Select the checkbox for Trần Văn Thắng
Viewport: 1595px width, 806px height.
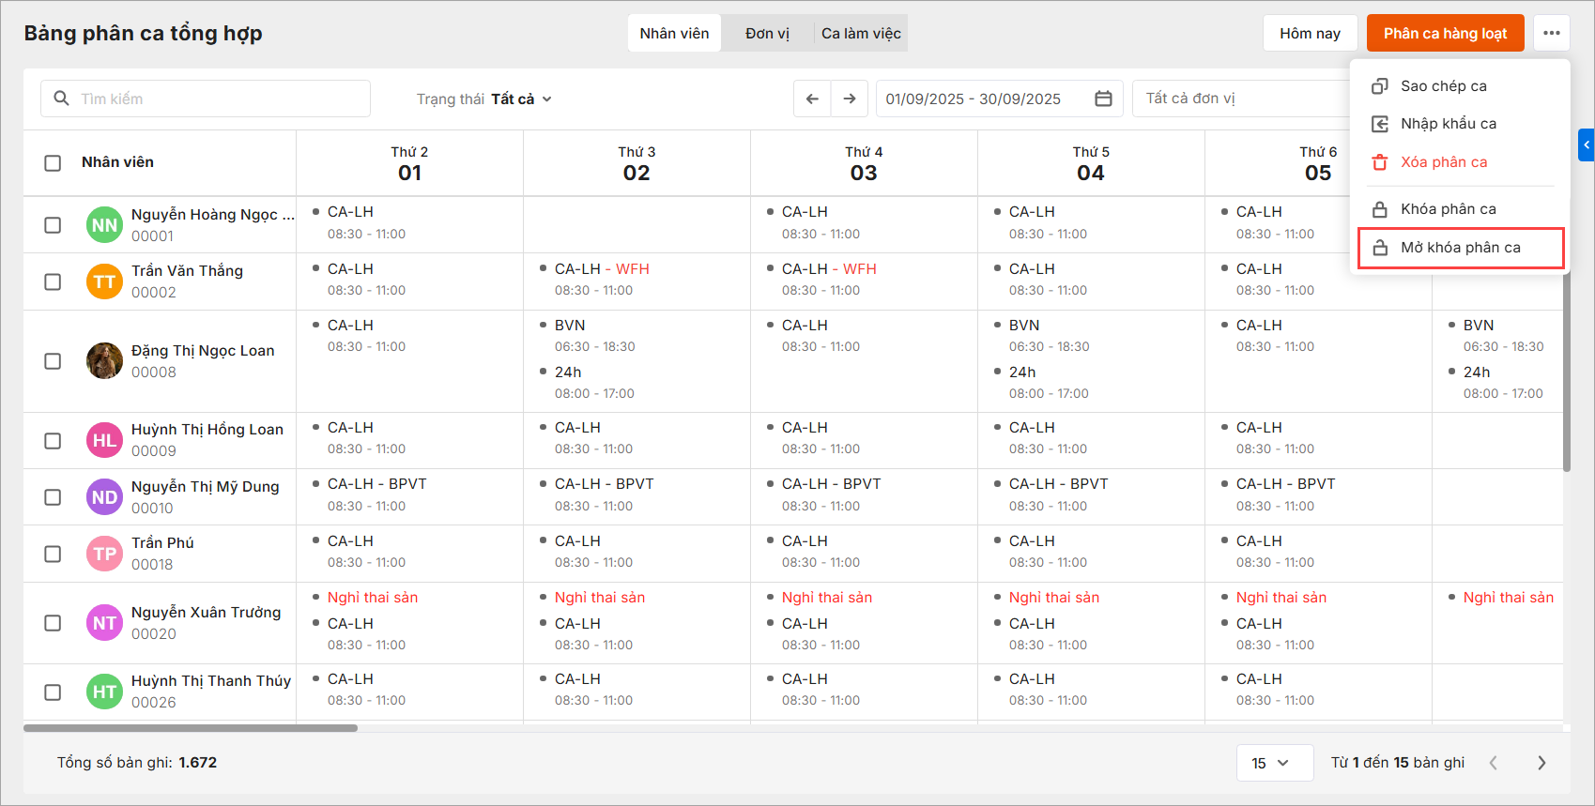coord(54,281)
